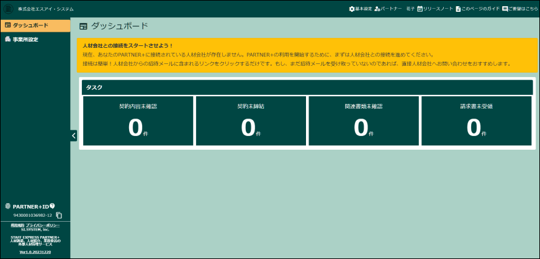Image resolution: width=540 pixels, height=259 pixels.
Task: Open the 利用規約 terms link
Action: point(17,225)
